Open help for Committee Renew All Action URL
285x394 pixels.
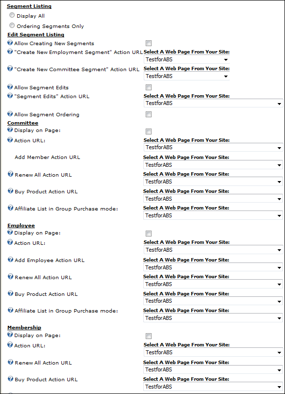10,174
